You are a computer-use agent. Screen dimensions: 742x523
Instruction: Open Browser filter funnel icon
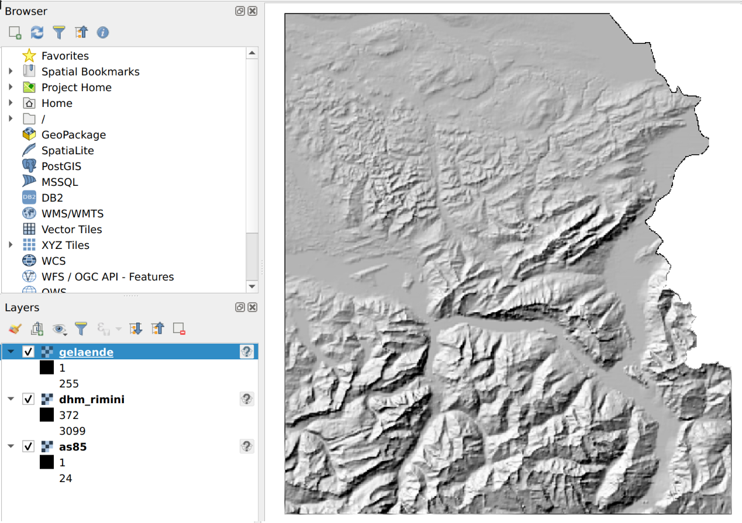click(59, 33)
